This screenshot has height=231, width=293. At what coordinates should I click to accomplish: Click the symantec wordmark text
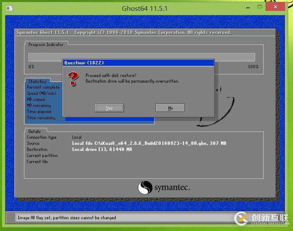coord(172,187)
